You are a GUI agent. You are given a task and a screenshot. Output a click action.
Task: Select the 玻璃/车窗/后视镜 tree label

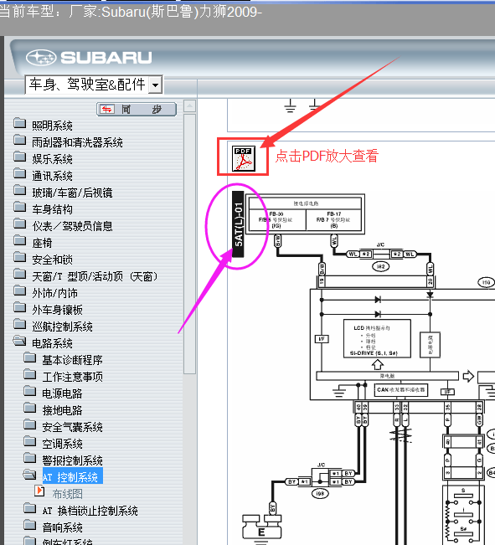(72, 193)
